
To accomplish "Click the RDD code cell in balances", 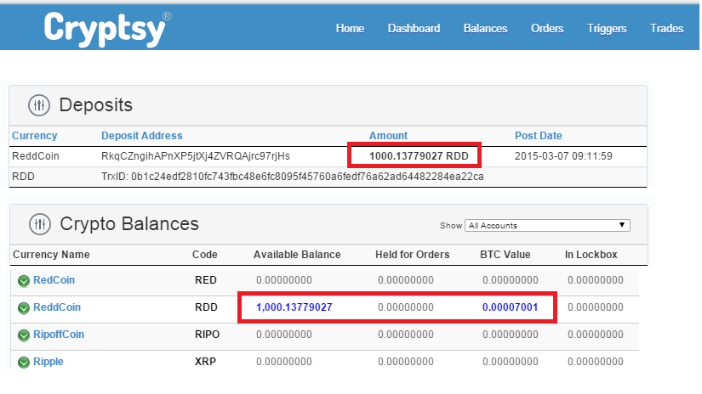I will tap(206, 307).
